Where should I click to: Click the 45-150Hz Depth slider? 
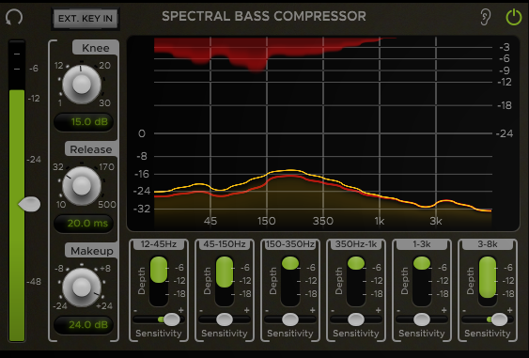pos(225,281)
